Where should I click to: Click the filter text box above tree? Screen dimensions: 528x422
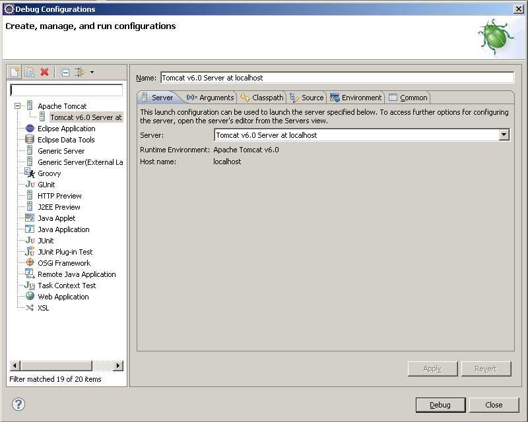67,90
